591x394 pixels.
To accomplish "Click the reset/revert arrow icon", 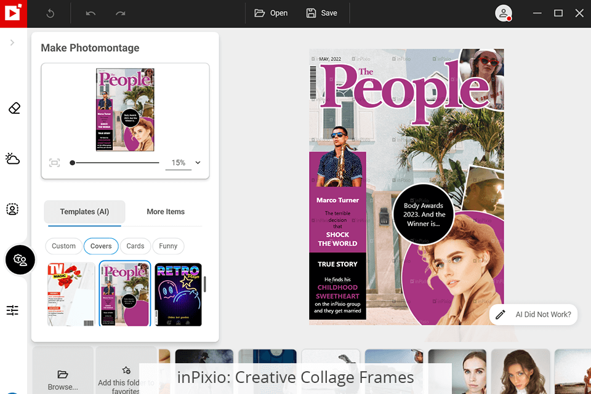I will tap(50, 14).
